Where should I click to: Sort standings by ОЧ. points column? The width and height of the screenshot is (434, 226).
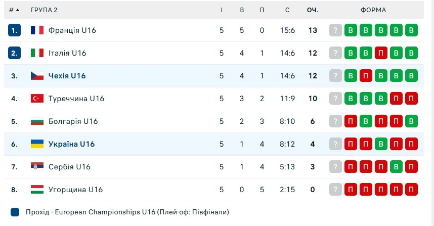(312, 10)
